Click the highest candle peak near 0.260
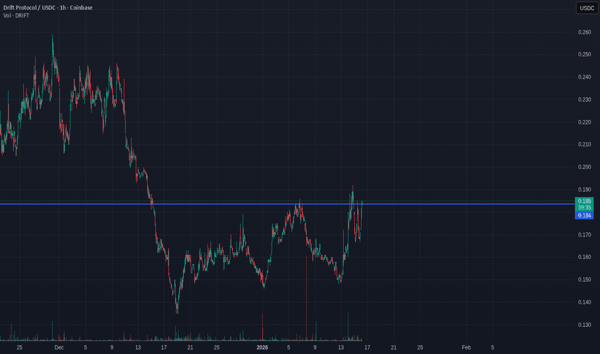 point(52,37)
